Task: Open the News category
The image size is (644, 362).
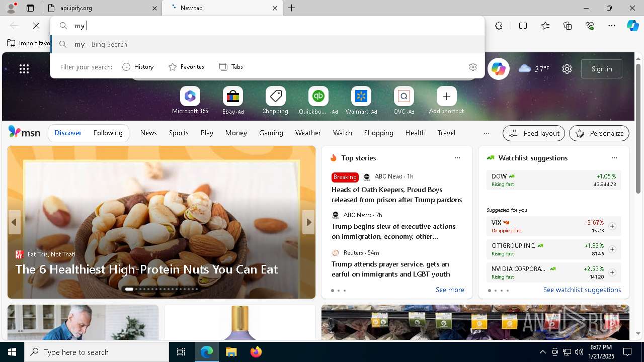Action: [x=148, y=133]
